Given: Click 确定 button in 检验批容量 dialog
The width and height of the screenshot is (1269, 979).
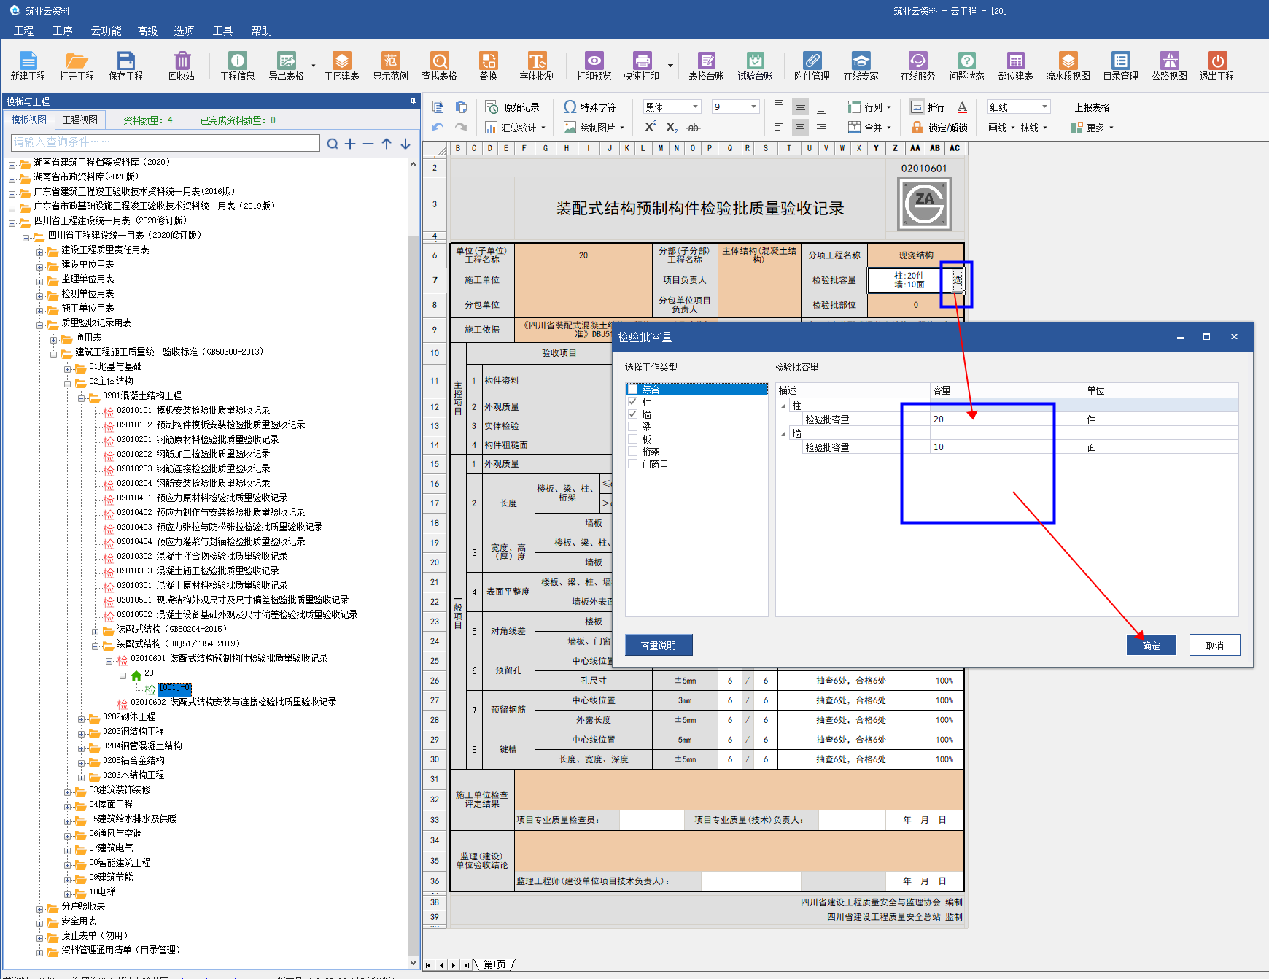Looking at the screenshot, I should coord(1151,645).
